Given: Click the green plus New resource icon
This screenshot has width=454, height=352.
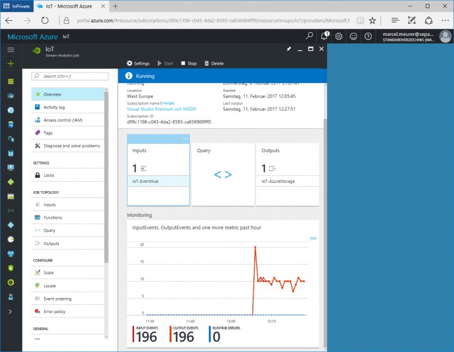Looking at the screenshot, I should (10, 64).
